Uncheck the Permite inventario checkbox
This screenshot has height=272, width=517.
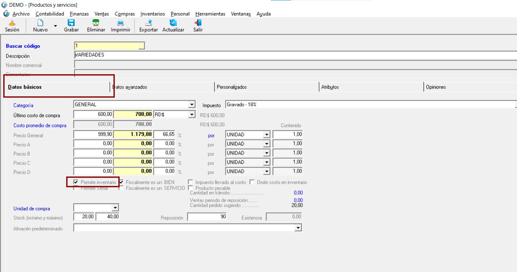pyautogui.click(x=76, y=182)
